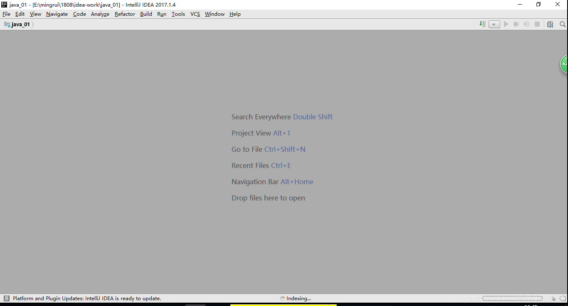Image resolution: width=568 pixels, height=306 pixels.
Task: Click the Stop square icon
Action: tap(537, 24)
